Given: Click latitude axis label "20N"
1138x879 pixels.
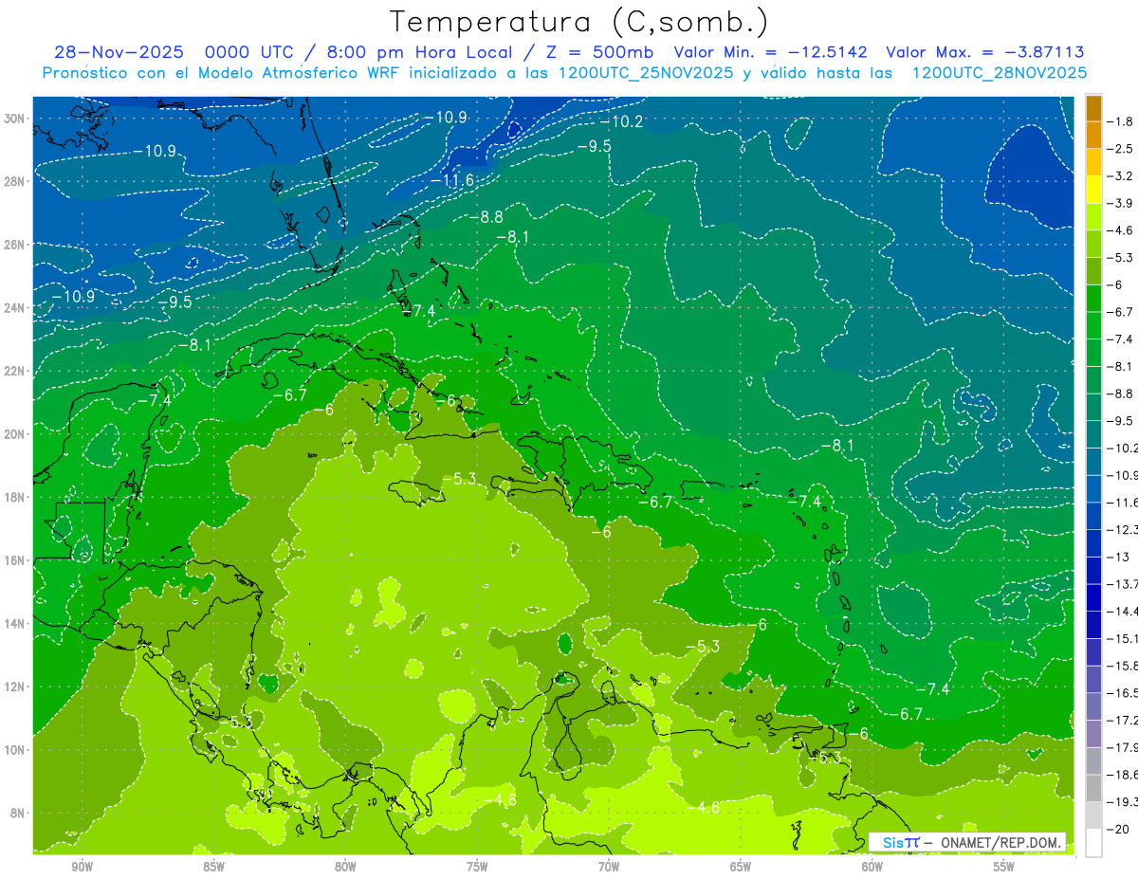Looking at the screenshot, I should point(16,434).
